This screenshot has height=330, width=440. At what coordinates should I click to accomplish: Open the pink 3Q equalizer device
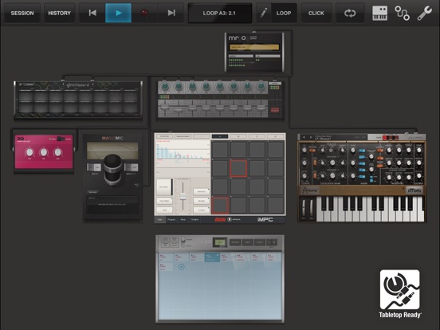click(44, 151)
